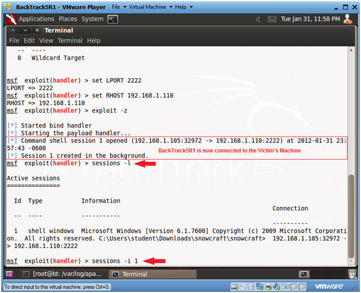Click 'To direct input' VMware status message
The width and height of the screenshot is (361, 293).
[x=57, y=287]
